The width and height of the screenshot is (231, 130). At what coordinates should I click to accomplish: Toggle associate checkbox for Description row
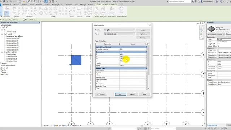click(x=147, y=84)
